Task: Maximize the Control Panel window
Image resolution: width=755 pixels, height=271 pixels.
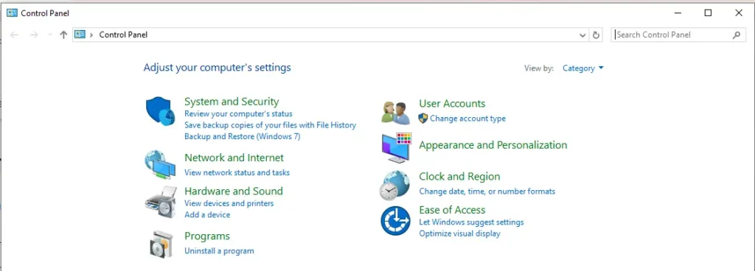Action: (708, 13)
